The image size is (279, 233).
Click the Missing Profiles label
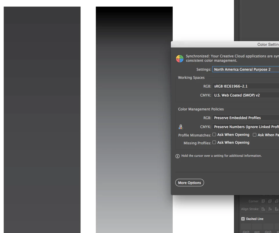[x=197, y=143]
